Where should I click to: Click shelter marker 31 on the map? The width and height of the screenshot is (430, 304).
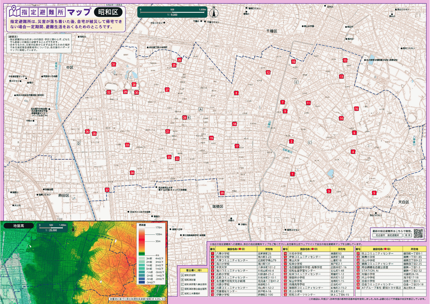coord(114,64)
